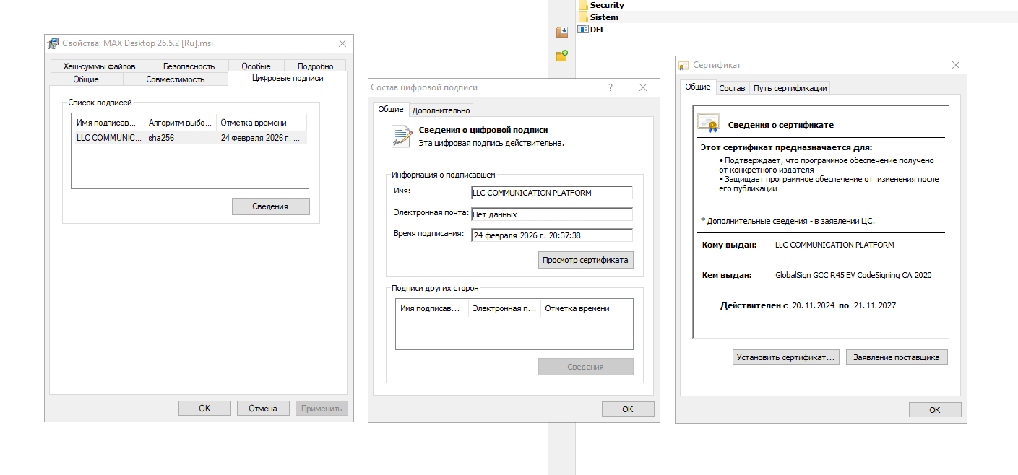Open the Подробно tab

(x=316, y=66)
